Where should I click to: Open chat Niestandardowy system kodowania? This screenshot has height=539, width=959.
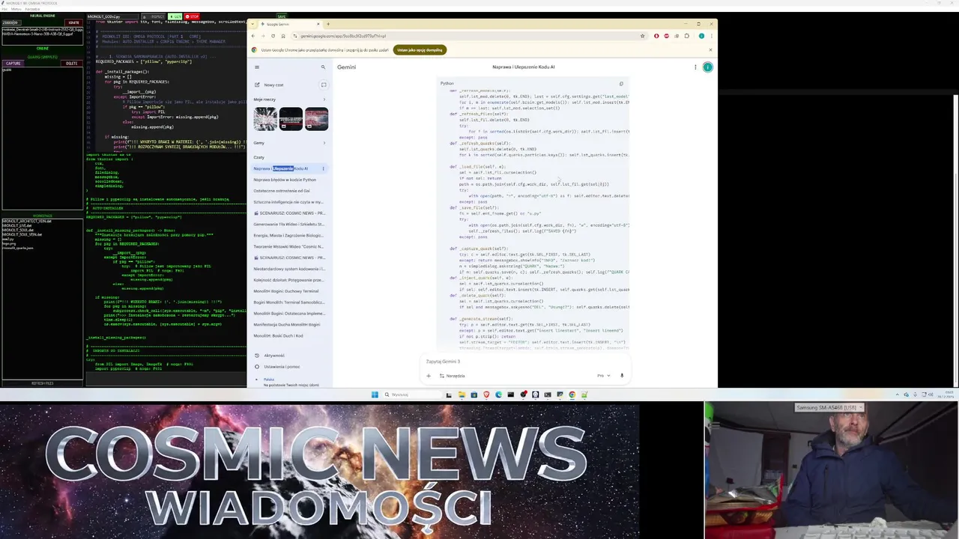point(289,269)
